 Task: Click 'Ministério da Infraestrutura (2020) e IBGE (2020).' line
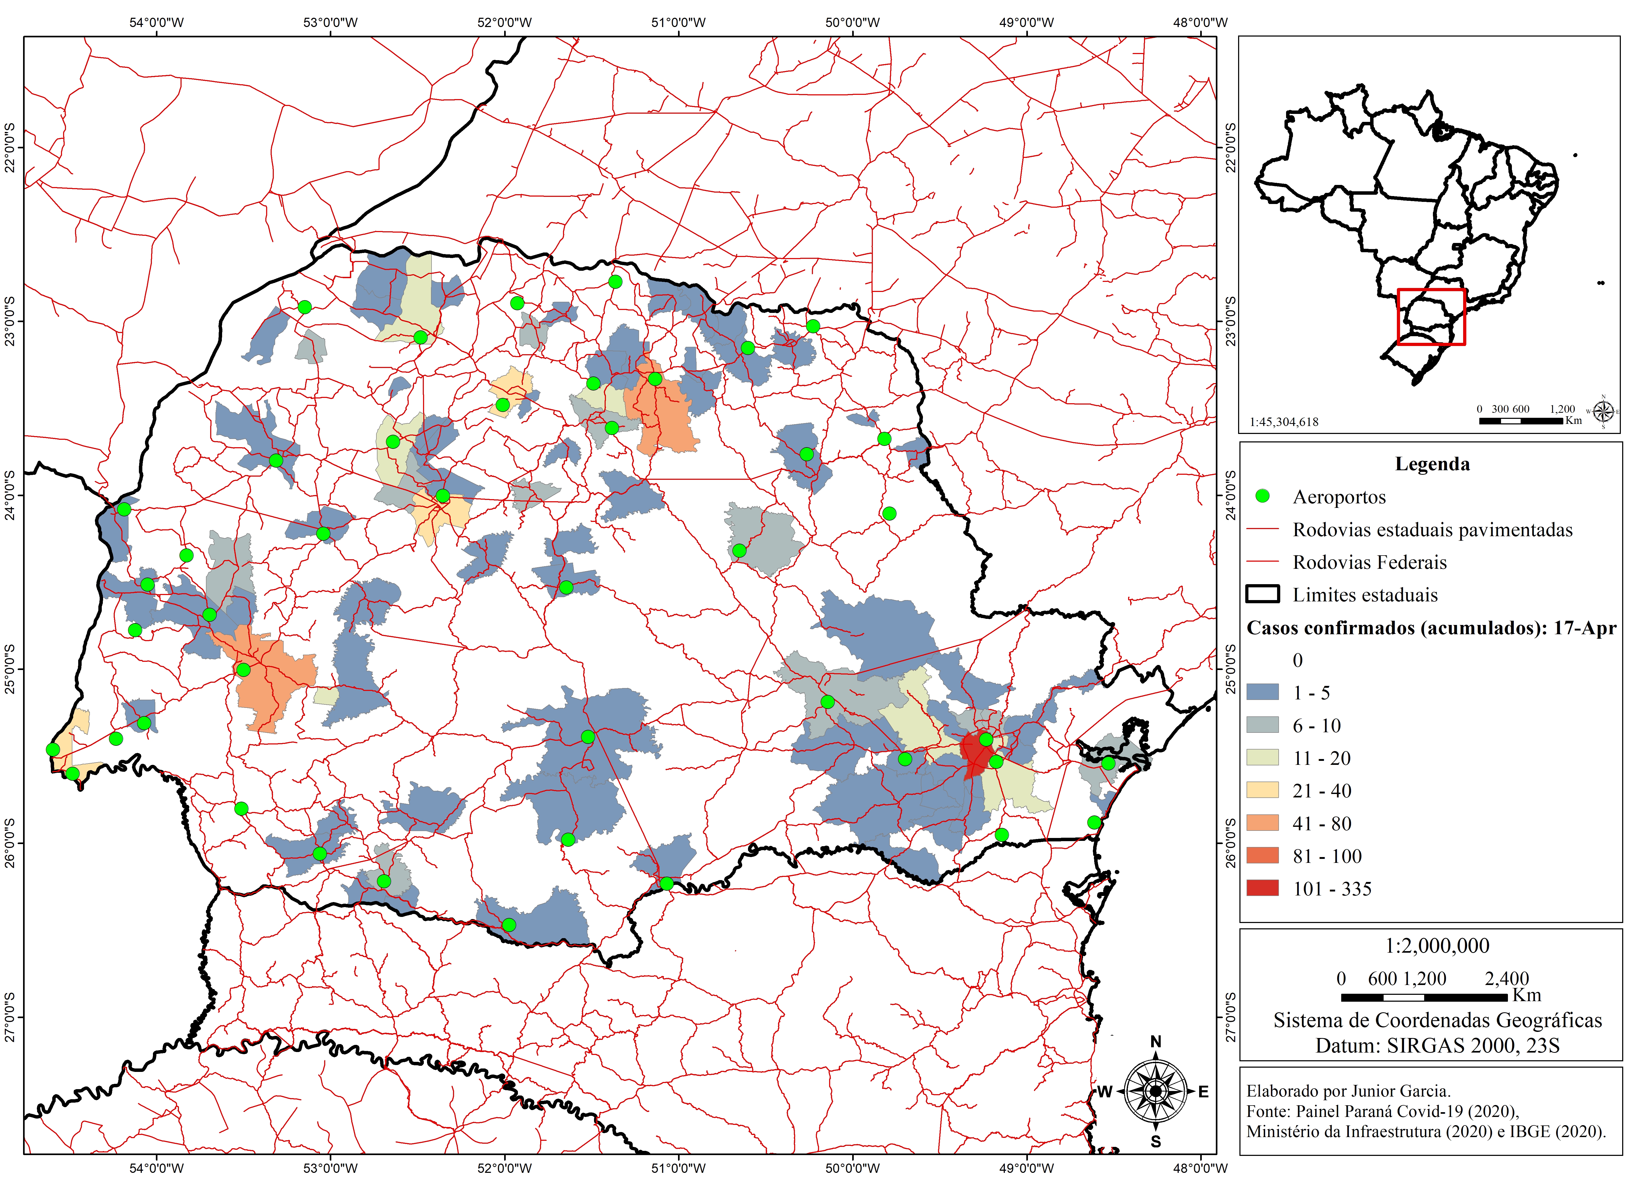point(1426,1132)
